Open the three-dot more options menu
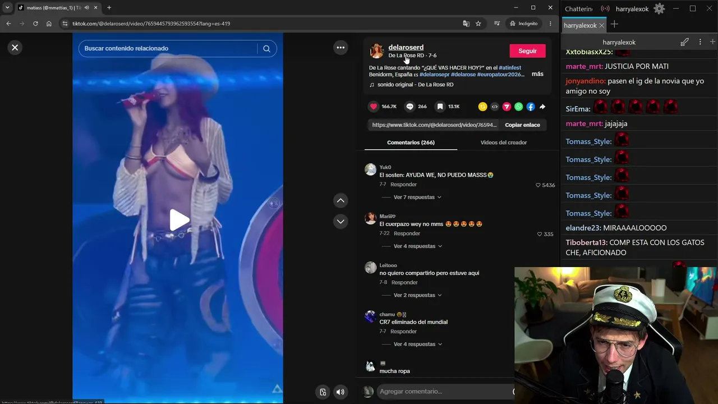Viewport: 718px width, 404px height. pos(340,48)
